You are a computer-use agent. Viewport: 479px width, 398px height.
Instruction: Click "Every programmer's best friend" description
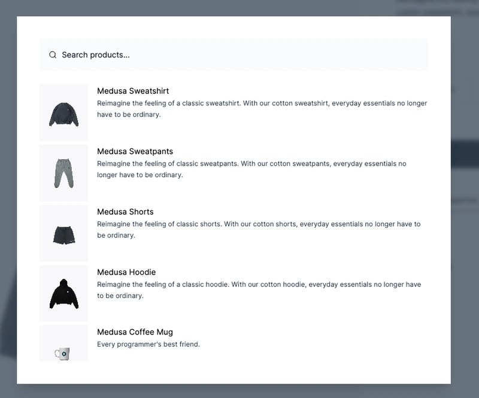pos(148,344)
